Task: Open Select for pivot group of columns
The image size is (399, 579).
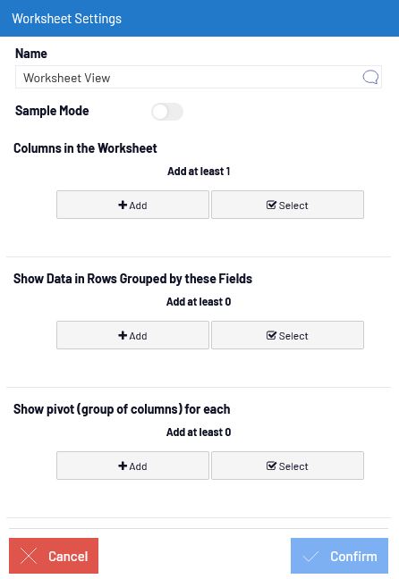Action: (x=287, y=466)
